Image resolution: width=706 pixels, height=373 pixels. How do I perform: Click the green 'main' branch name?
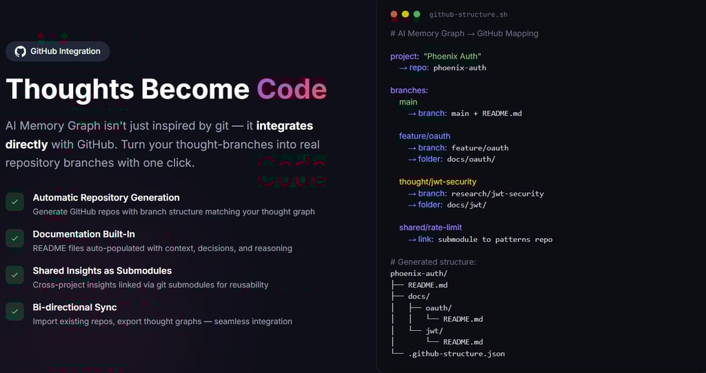click(x=408, y=102)
